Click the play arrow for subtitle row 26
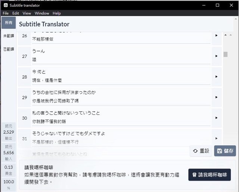This screenshot has width=239, height=192. click(x=216, y=35)
